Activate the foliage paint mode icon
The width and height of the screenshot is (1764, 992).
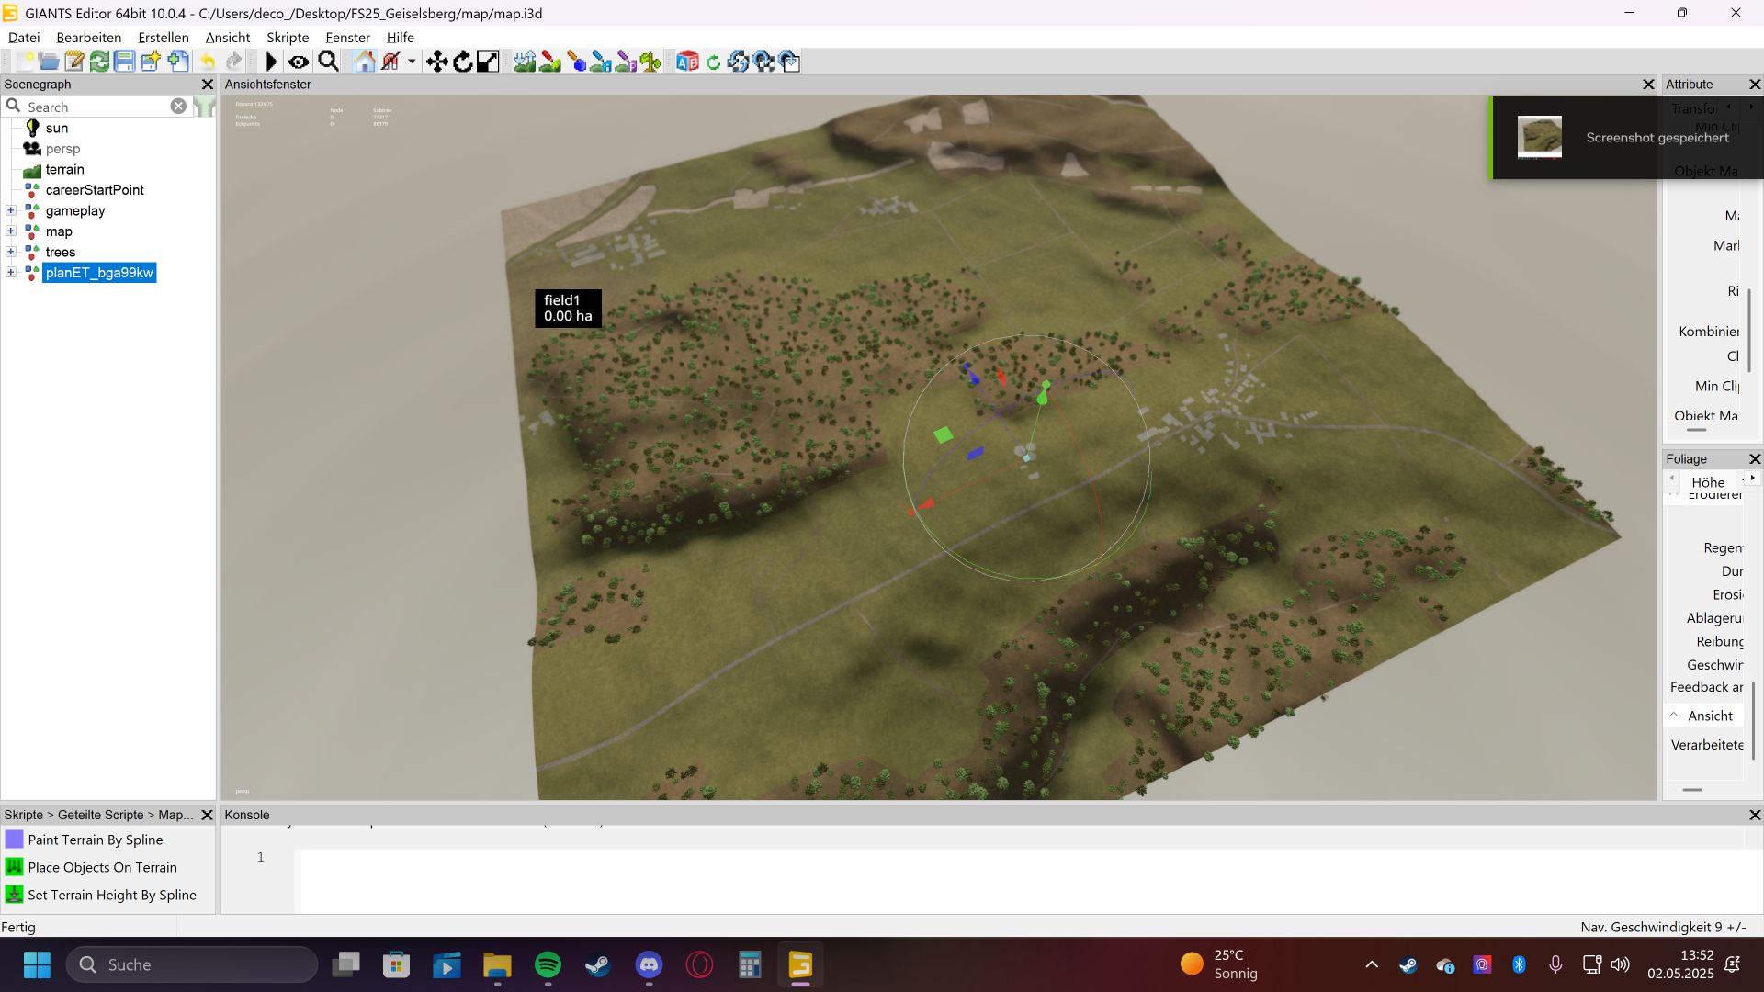tap(626, 62)
